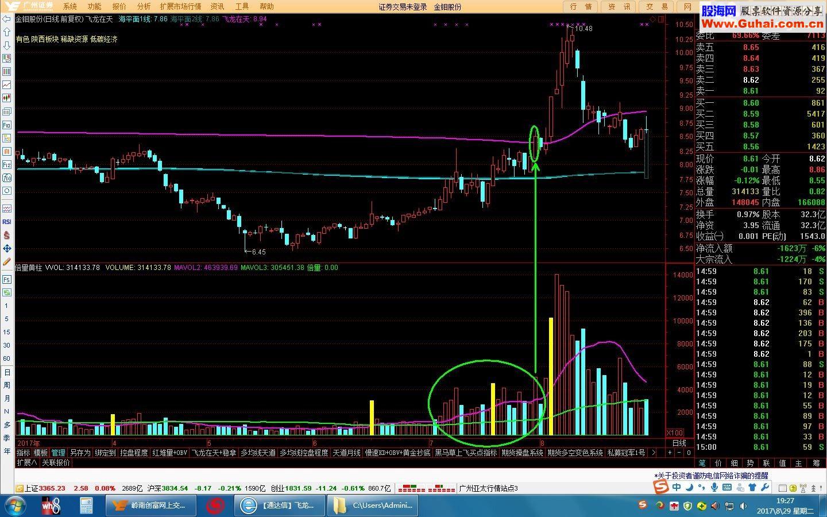The width and height of the screenshot is (827, 517).
Task: Click the red dollar sign icon in sidebar
Action: pyautogui.click(x=7, y=235)
